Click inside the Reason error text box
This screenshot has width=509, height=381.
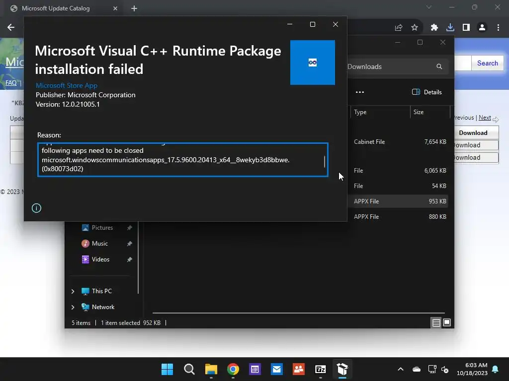click(183, 160)
